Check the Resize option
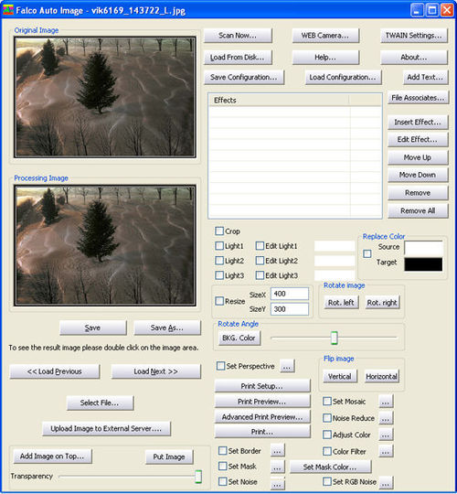Screen dimensions: 457x494 (x=219, y=301)
